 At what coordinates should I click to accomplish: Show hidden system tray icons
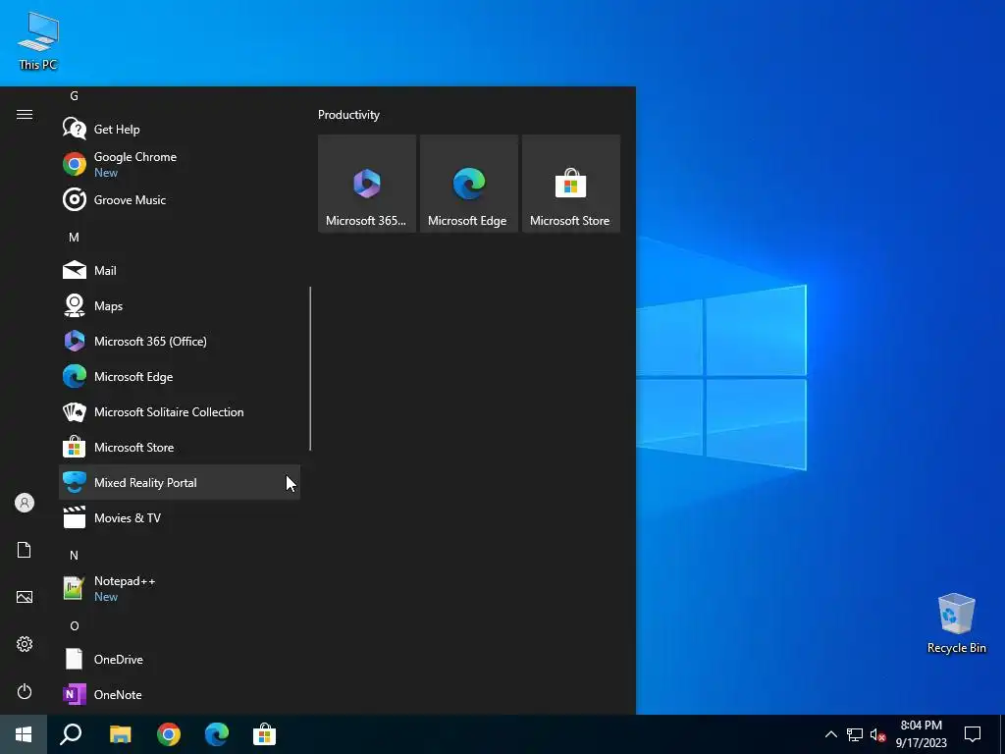[x=830, y=734]
